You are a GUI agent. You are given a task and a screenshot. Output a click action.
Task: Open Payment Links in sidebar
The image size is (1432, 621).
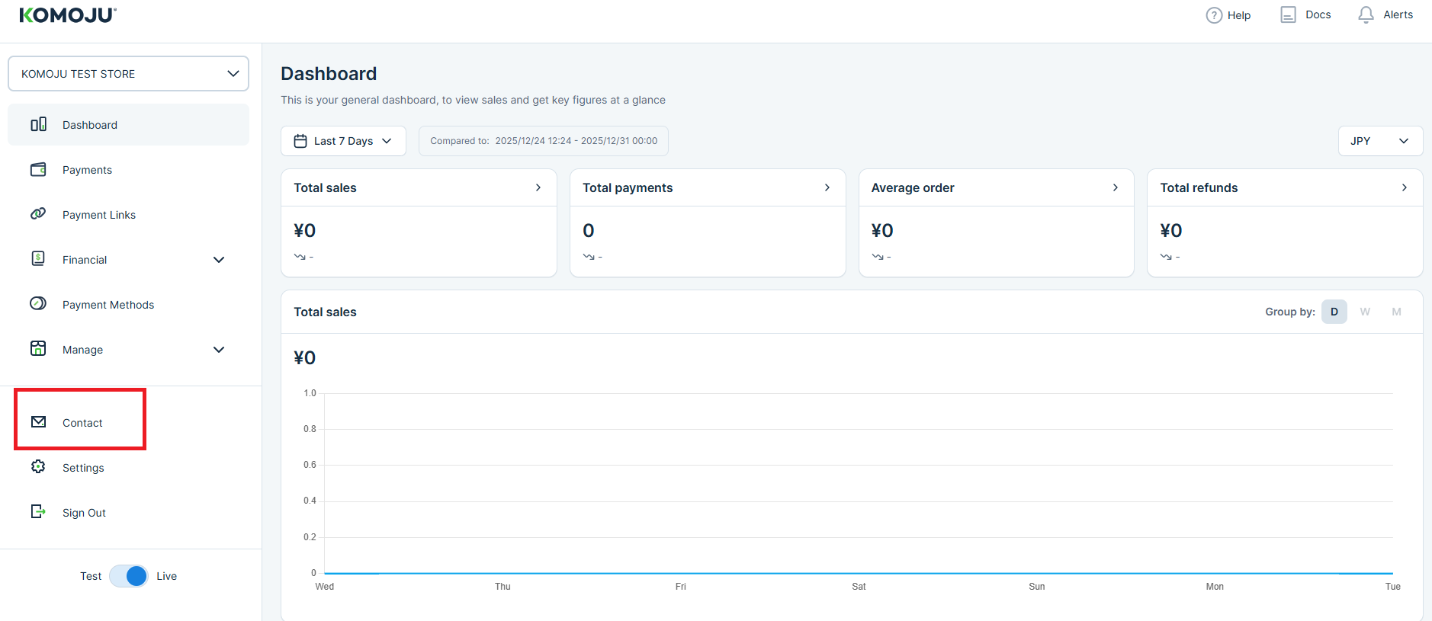click(128, 215)
